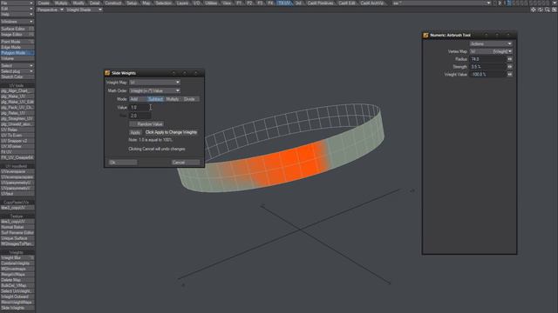558x313 pixels.
Task: Click the Slide Weights sidebar button
Action: (x=17, y=308)
